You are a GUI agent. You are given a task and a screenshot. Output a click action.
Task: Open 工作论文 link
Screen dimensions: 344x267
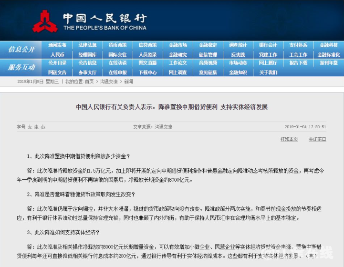point(177,62)
